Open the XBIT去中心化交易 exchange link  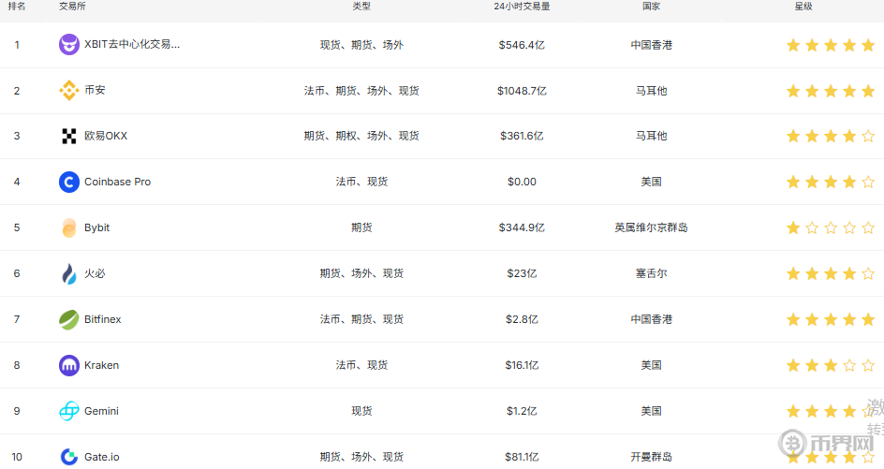click(132, 45)
